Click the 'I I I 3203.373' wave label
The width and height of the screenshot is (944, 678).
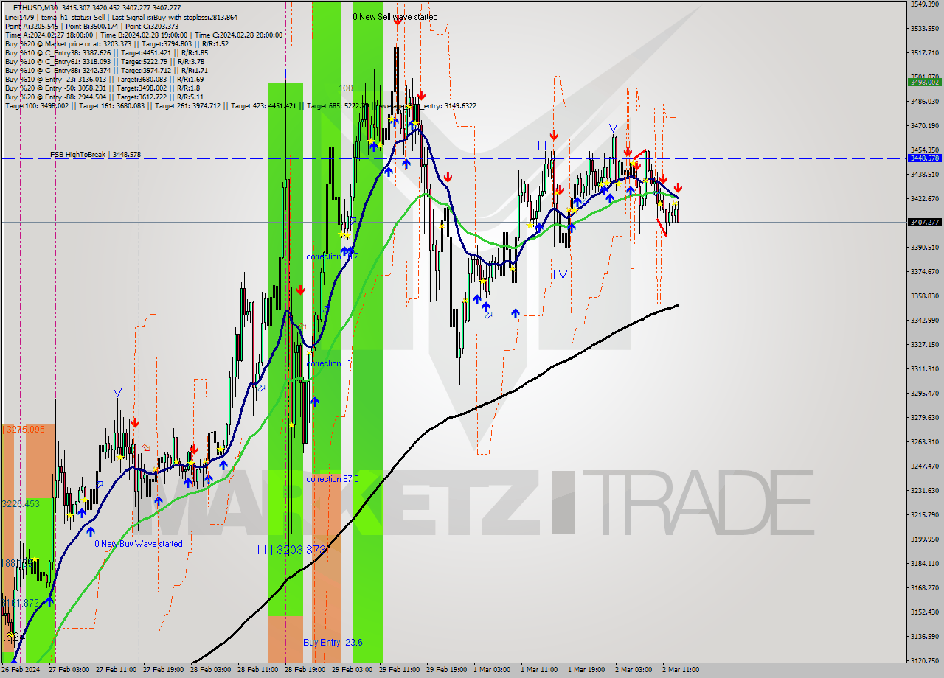click(291, 550)
